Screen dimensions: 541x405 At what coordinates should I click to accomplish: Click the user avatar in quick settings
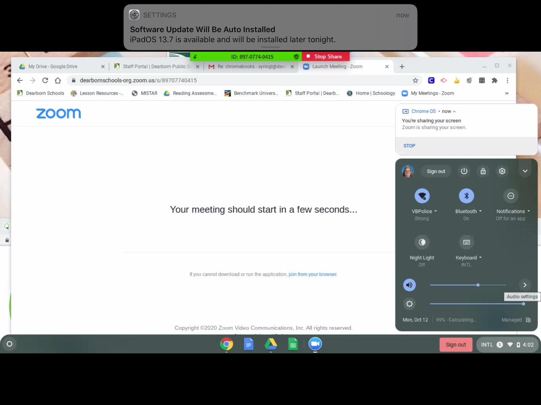click(x=408, y=171)
